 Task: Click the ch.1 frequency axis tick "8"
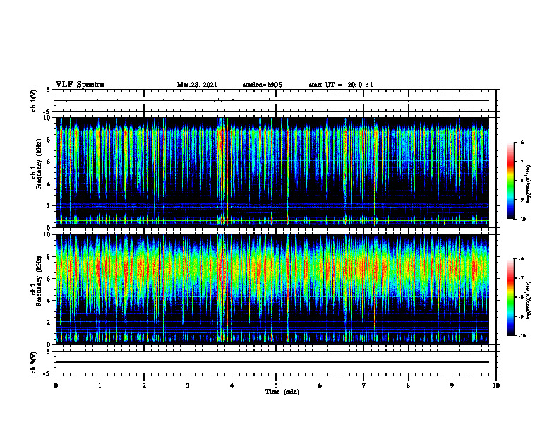tap(49, 140)
